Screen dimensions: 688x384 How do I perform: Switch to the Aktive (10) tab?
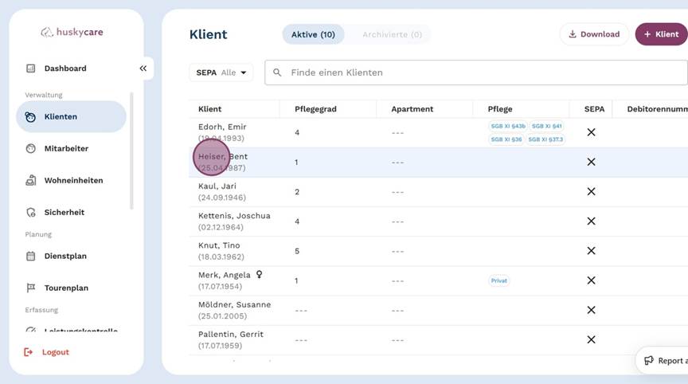(313, 34)
